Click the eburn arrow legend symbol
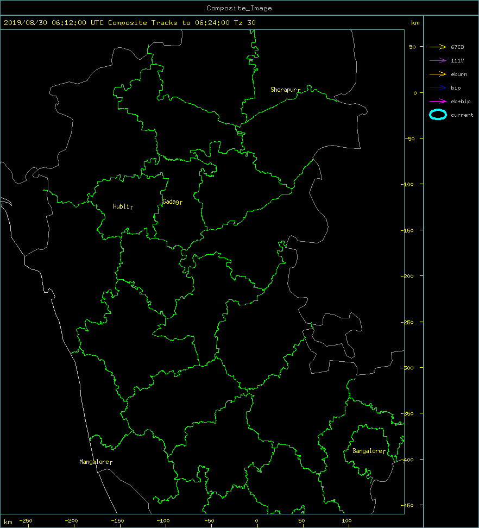 point(438,74)
